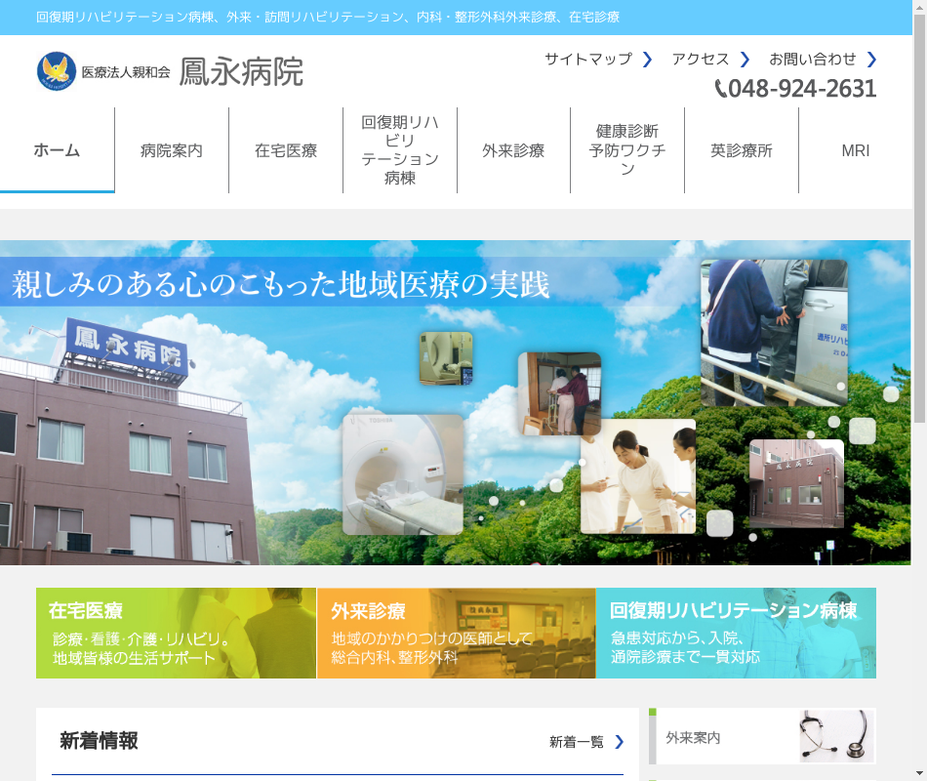927x781 pixels.
Task: Click the phone icon beside 048-924-2631
Action: [x=721, y=89]
